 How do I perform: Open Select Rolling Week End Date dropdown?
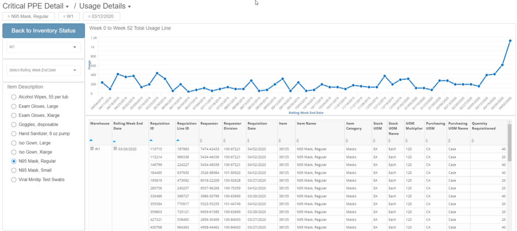click(x=43, y=70)
